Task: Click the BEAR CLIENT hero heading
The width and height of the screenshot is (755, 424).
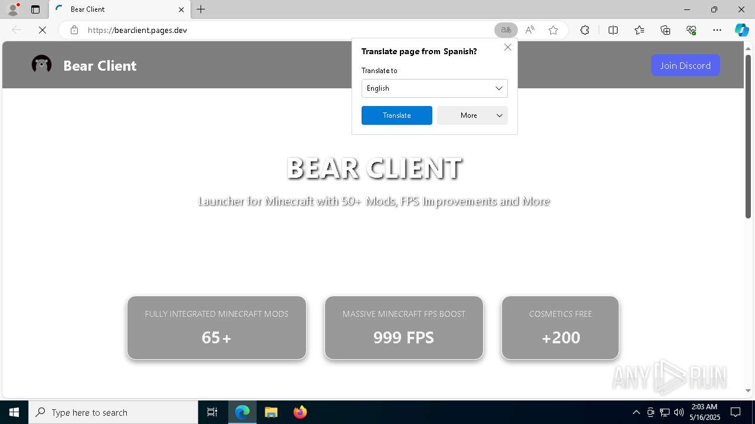Action: click(374, 168)
